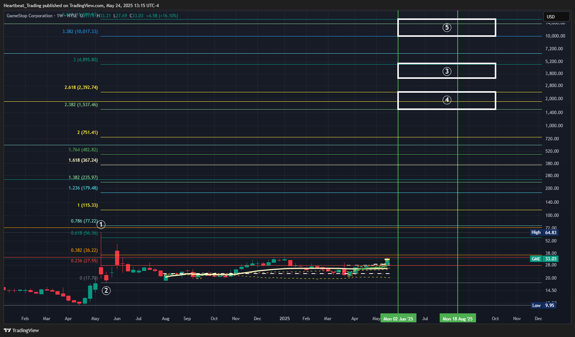
Task: Click the GME 33.03 price label
Action: (x=544, y=259)
